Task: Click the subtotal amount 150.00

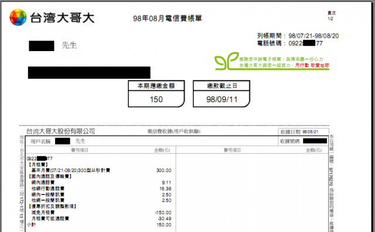Action: coord(164,225)
